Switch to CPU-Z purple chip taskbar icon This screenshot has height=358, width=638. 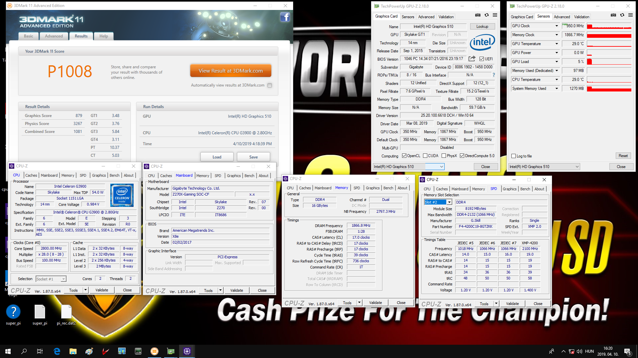[187, 351]
